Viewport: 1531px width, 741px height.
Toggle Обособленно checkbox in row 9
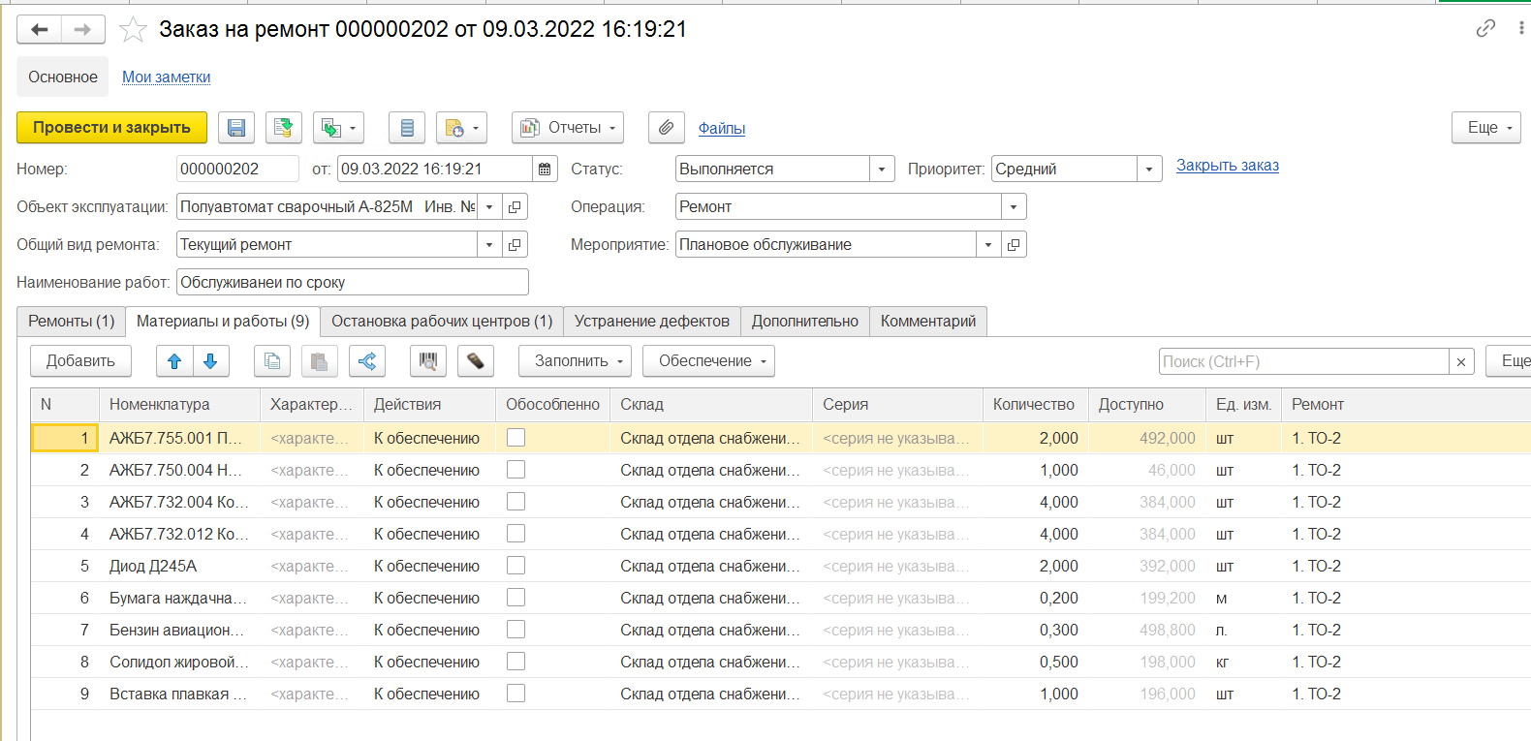pos(516,694)
